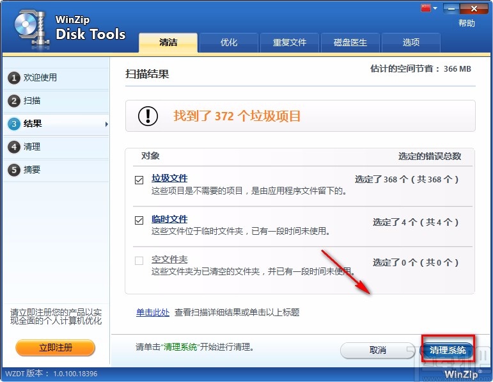The height and width of the screenshot is (382, 493).
Task: Click the 选定的错误总数 column header
Action: (x=430, y=156)
